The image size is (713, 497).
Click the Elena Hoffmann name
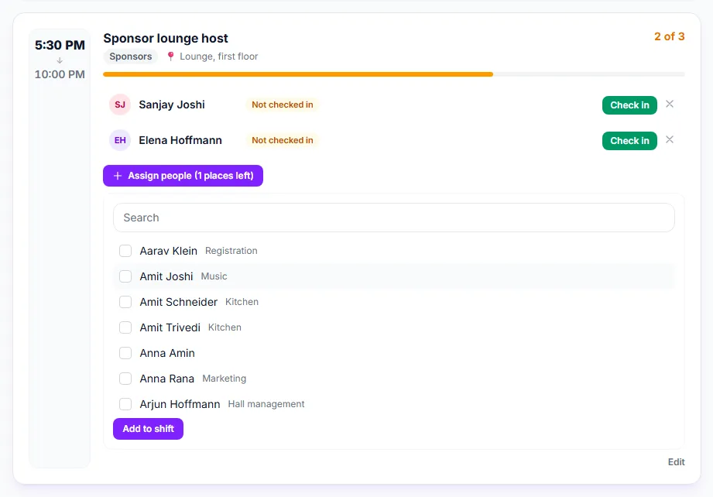(180, 140)
